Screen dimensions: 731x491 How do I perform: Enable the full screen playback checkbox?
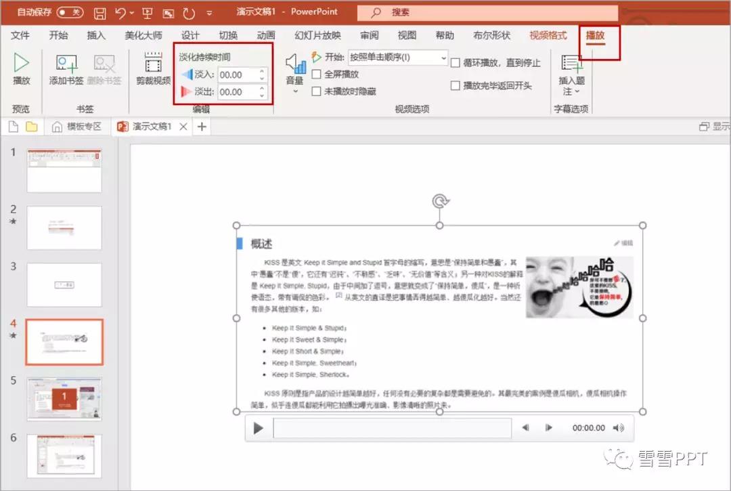coord(316,74)
